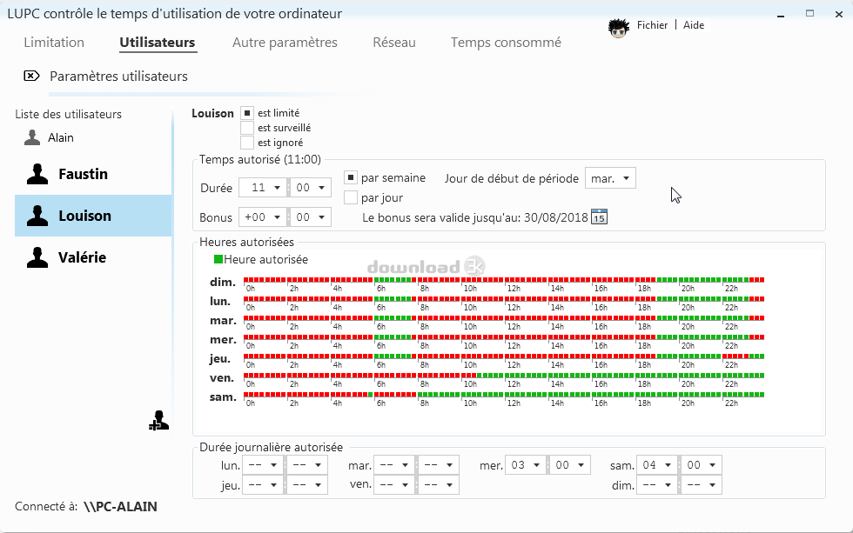Open the bonus validity calendar icon

pos(599,217)
